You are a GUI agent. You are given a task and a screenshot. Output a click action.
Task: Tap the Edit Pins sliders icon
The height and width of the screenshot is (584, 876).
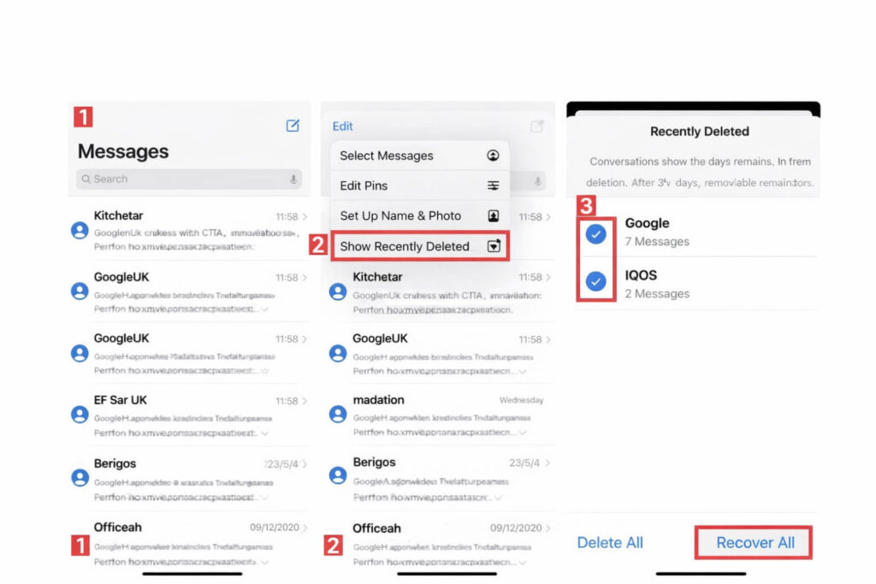point(494,186)
